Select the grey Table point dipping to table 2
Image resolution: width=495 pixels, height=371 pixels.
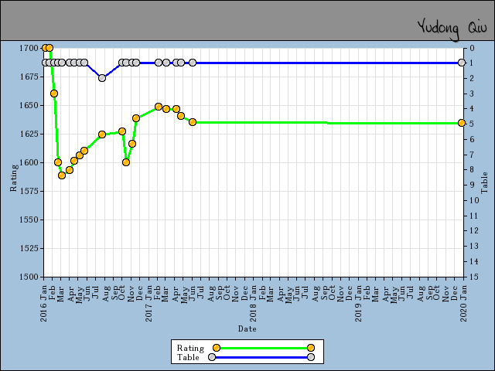102,78
